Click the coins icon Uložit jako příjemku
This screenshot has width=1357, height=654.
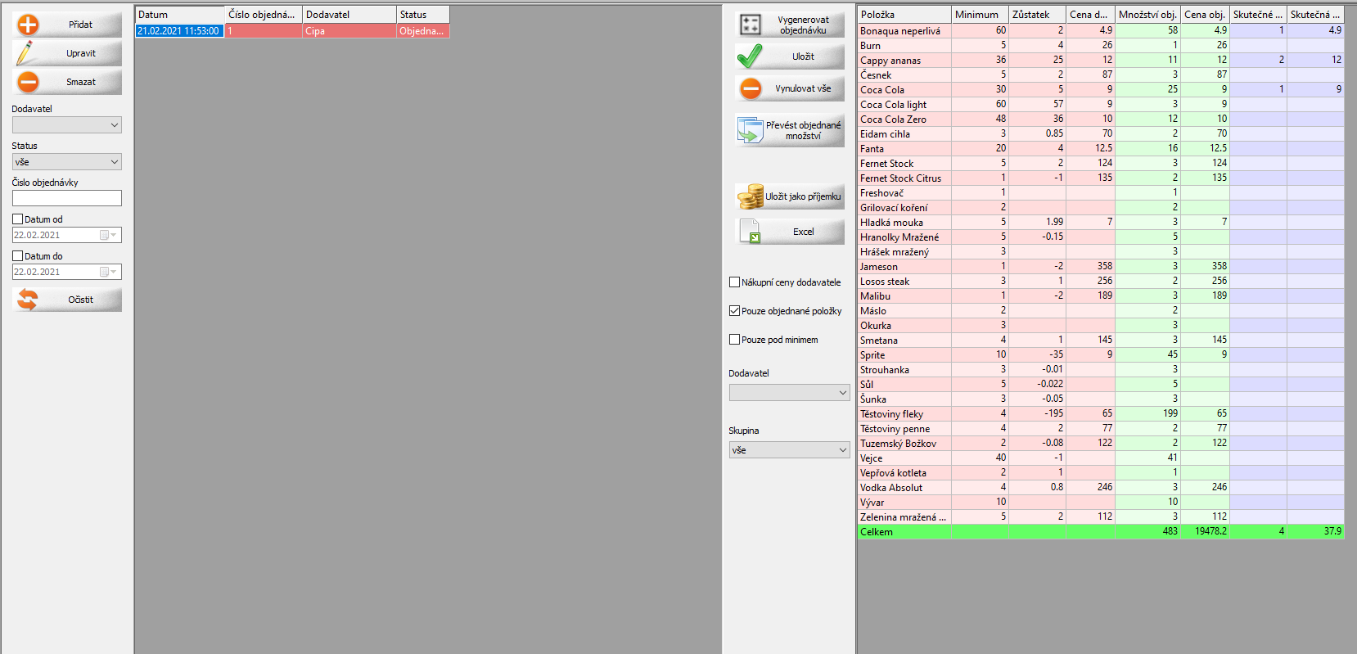click(751, 196)
